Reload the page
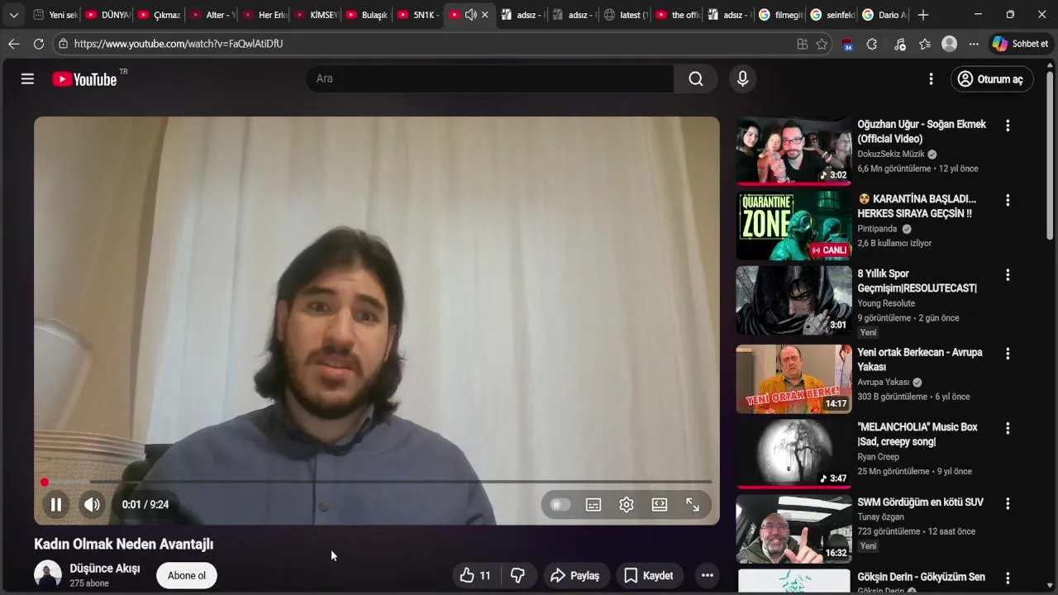Viewport: 1058px width, 595px height. click(x=39, y=44)
